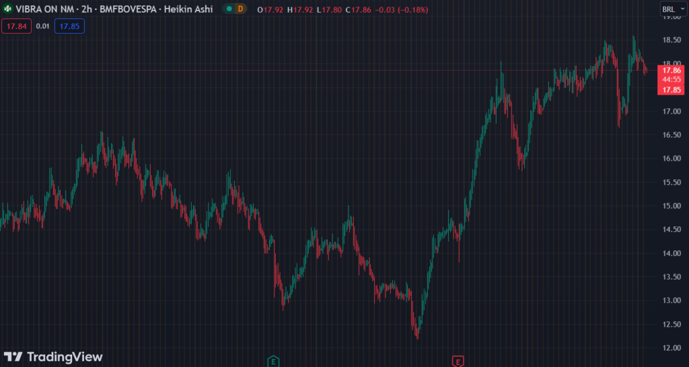Click the high value H17.92
The image size is (689, 367).
tap(299, 9)
